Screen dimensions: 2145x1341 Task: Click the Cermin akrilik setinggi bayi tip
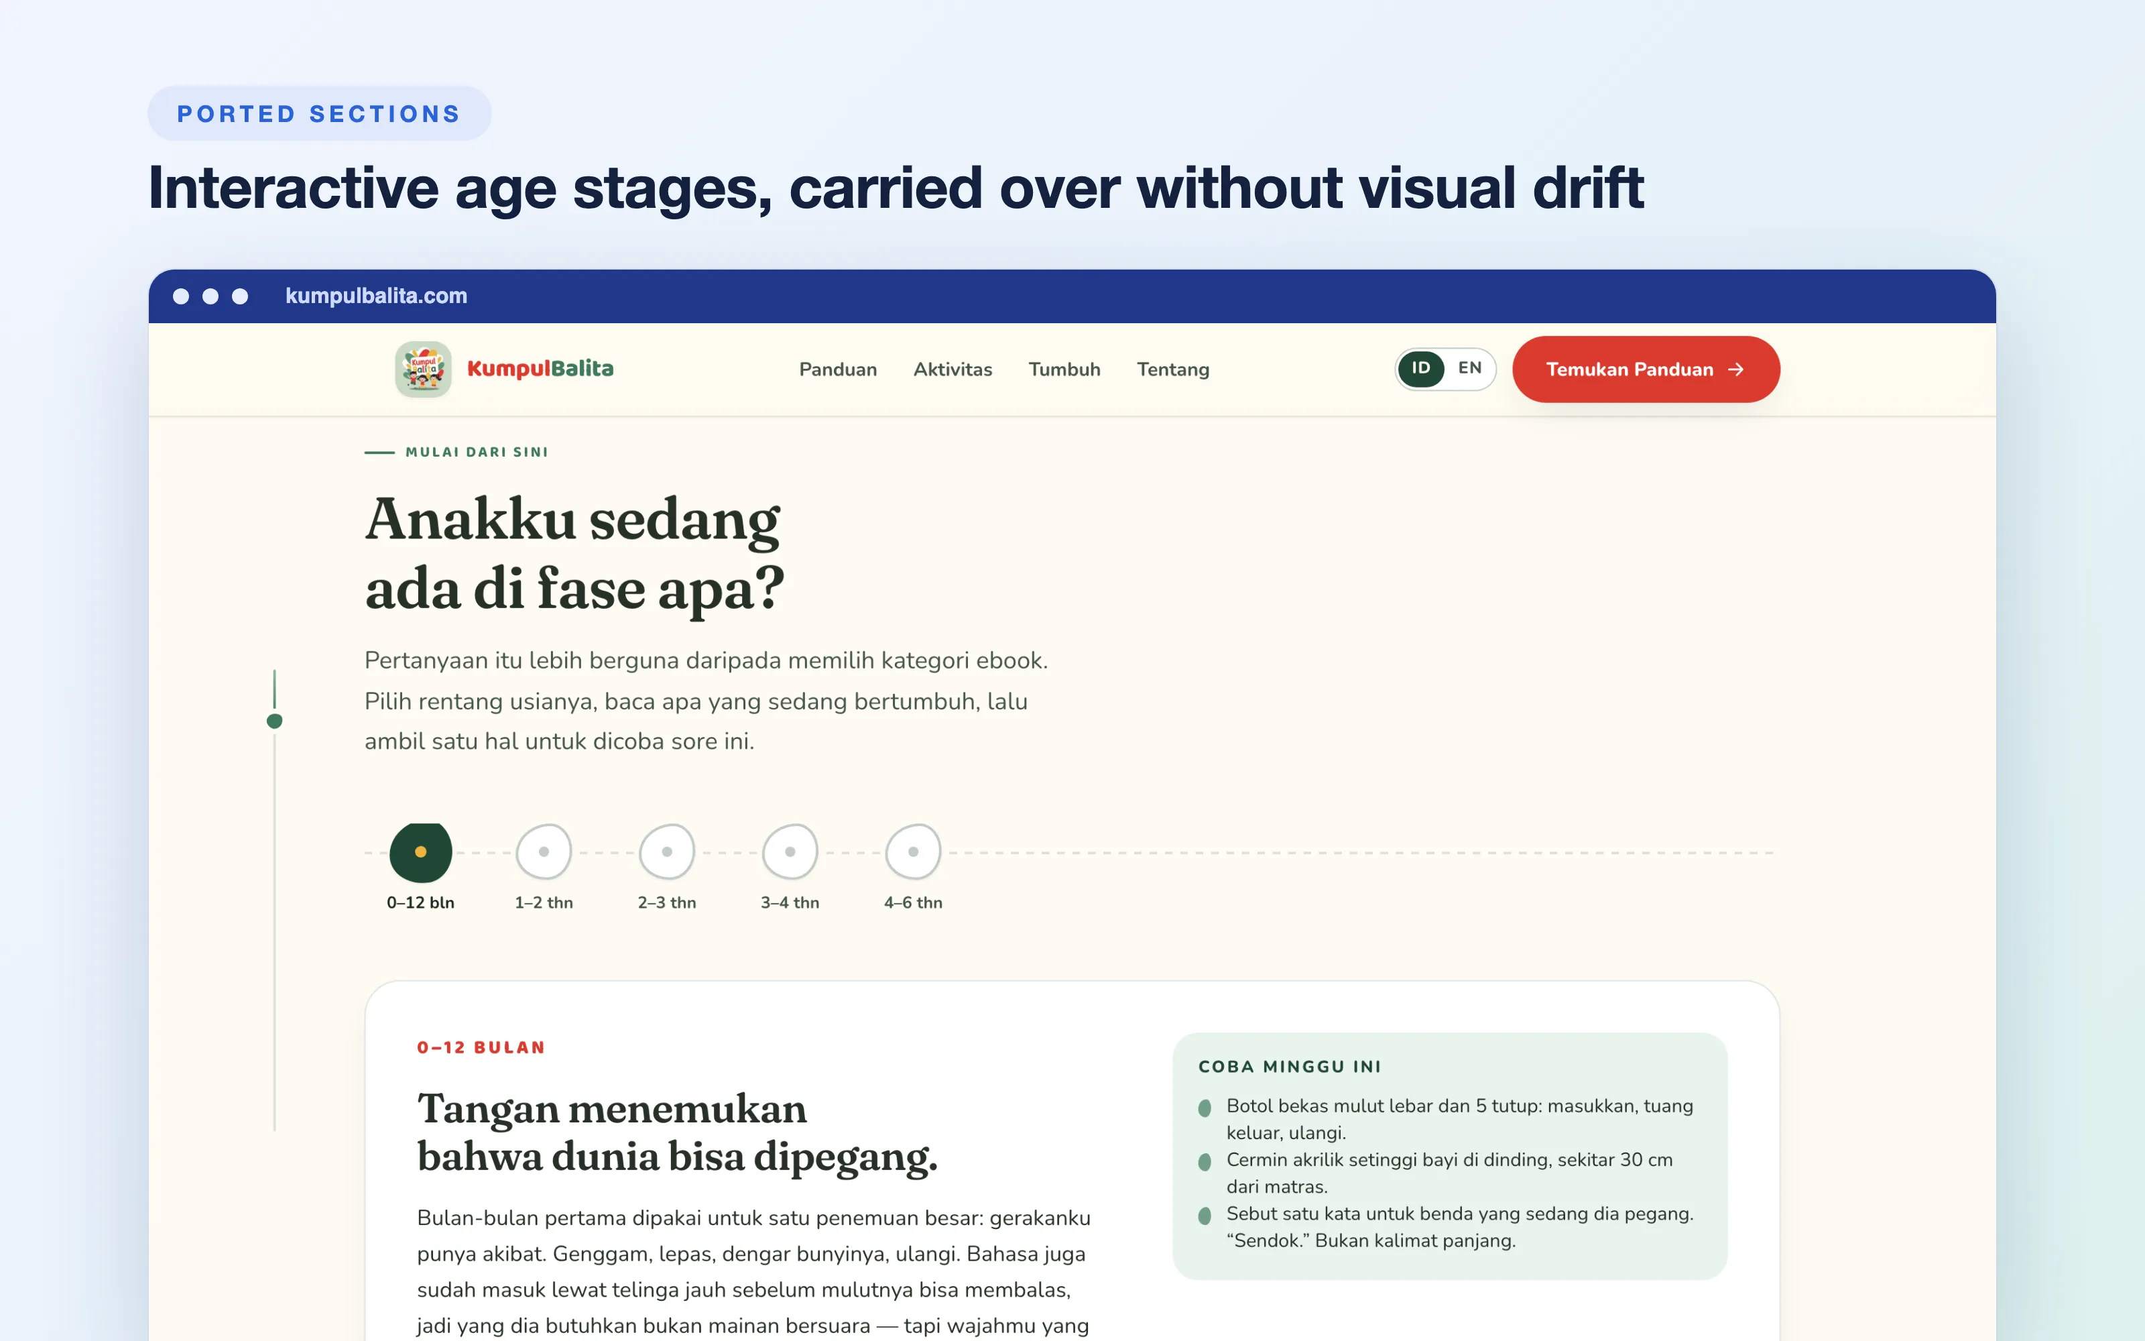[x=1449, y=1173]
